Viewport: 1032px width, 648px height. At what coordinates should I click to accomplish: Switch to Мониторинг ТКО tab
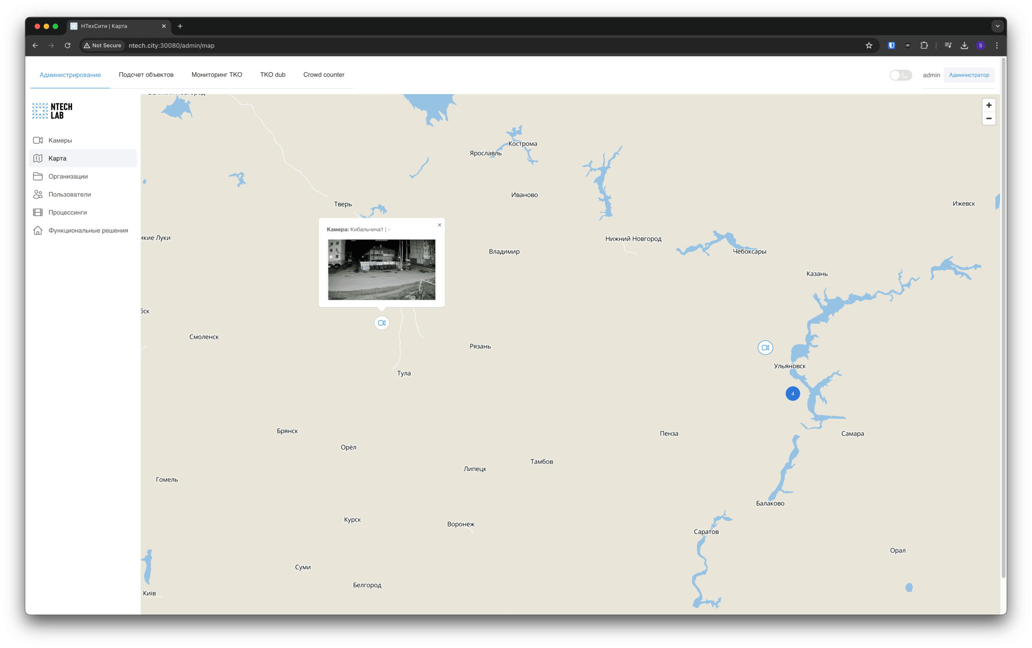click(217, 75)
